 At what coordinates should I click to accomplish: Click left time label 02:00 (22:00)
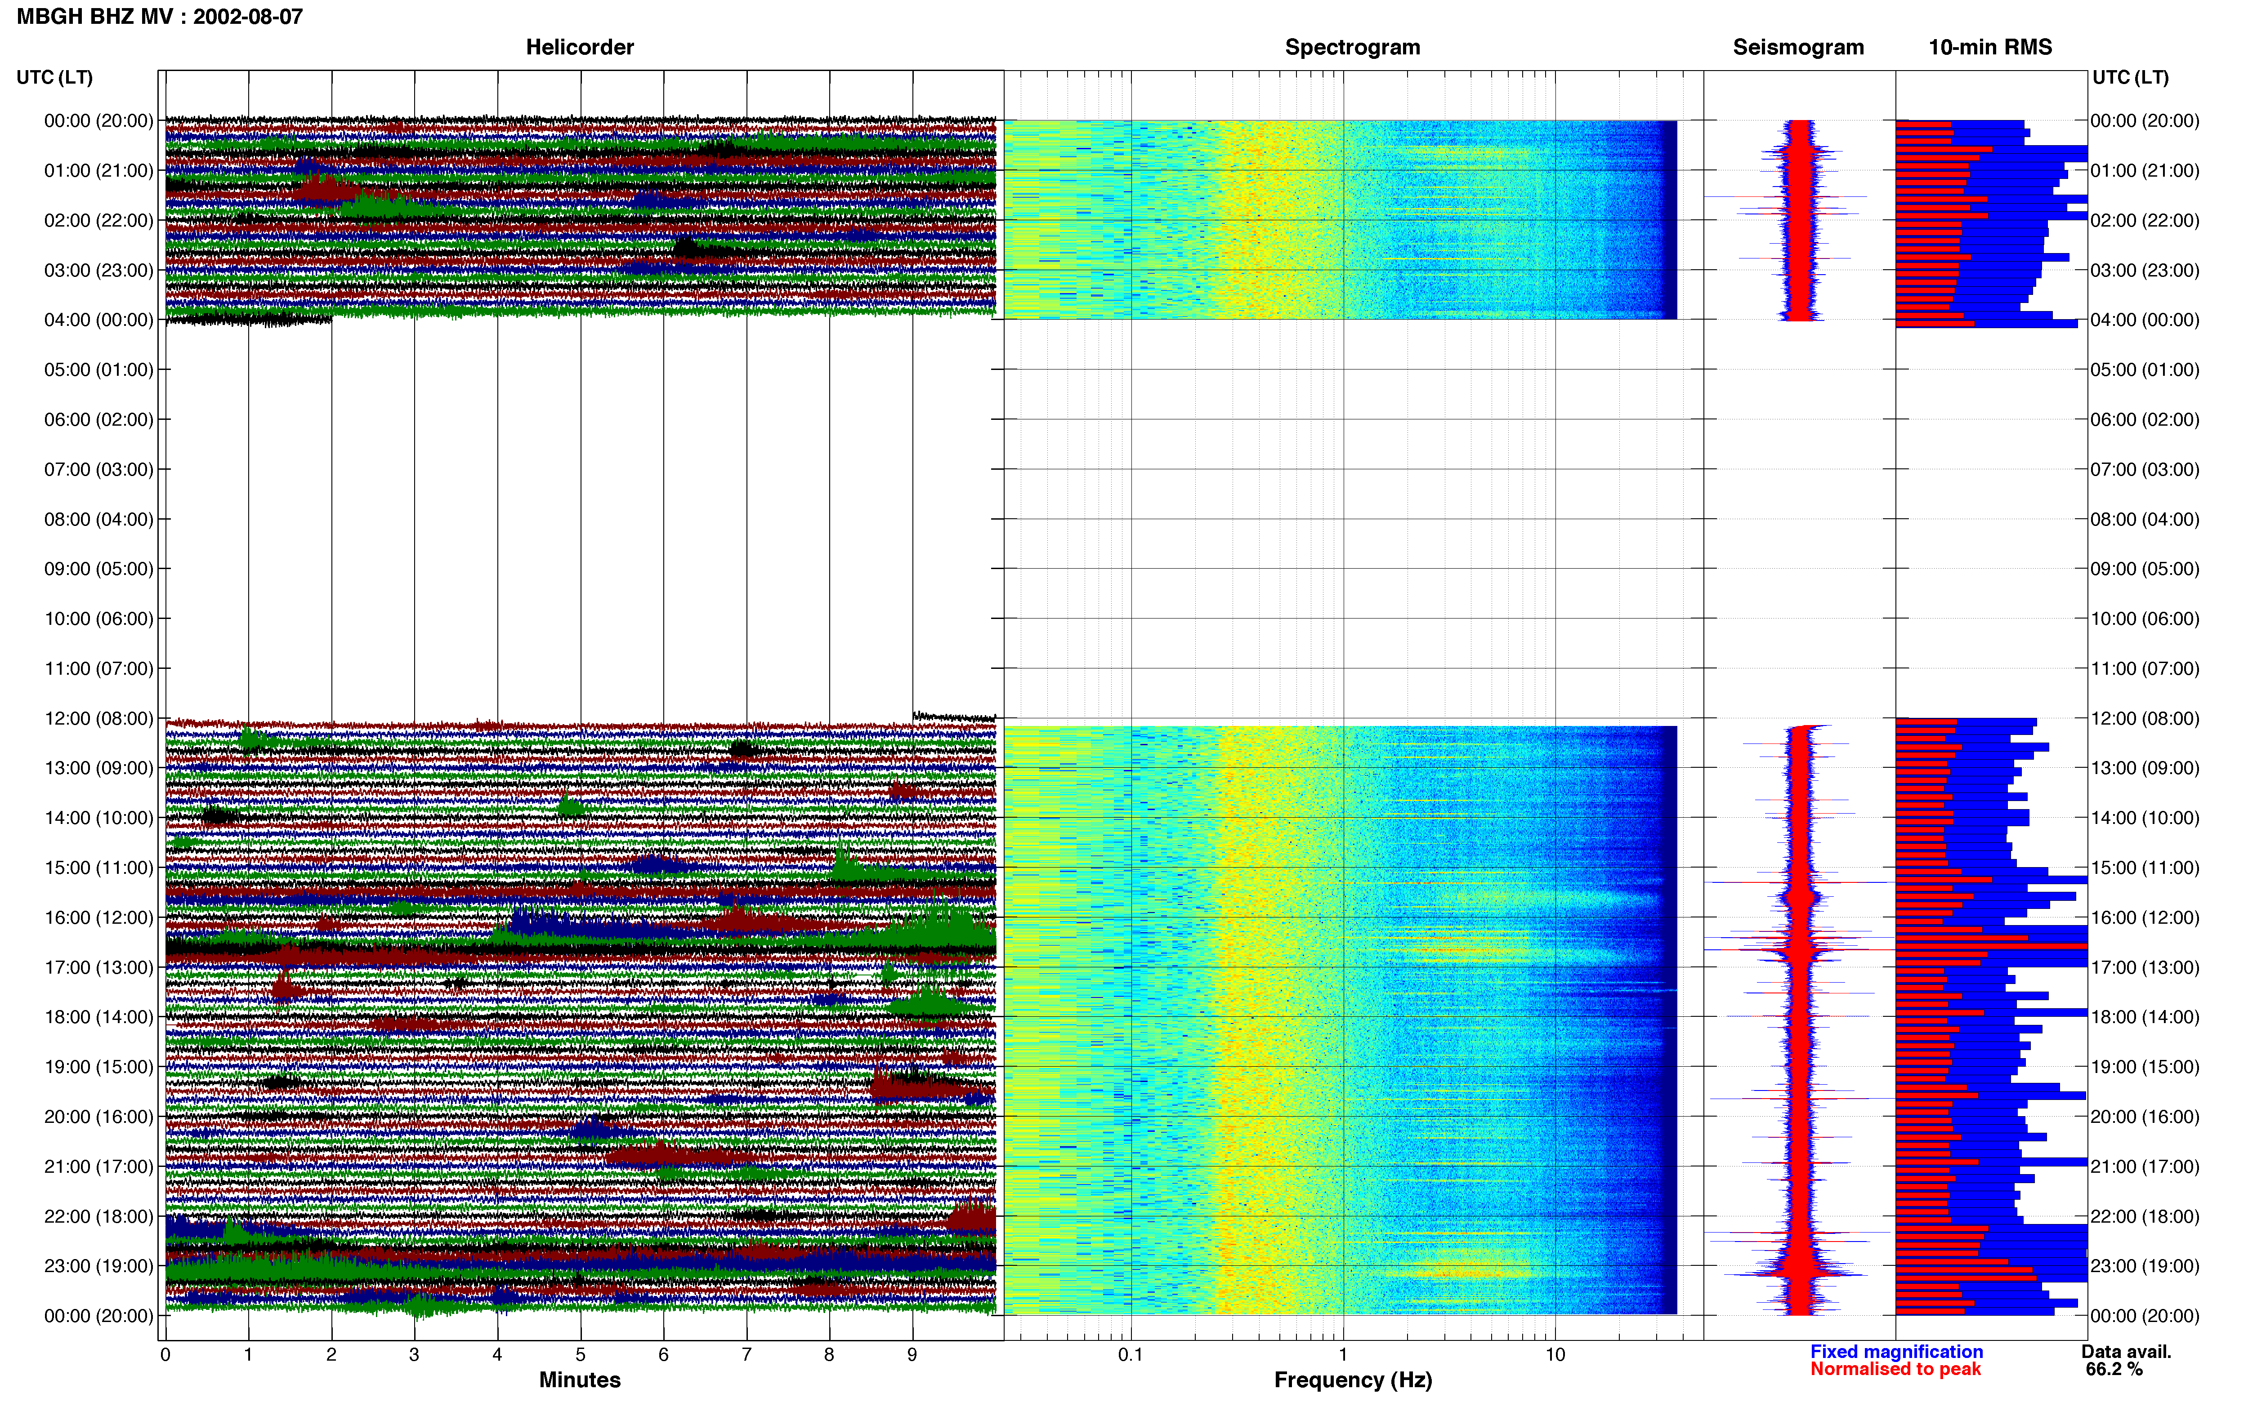click(x=99, y=220)
